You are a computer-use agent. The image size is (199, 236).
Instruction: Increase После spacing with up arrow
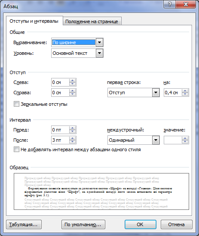(73, 138)
